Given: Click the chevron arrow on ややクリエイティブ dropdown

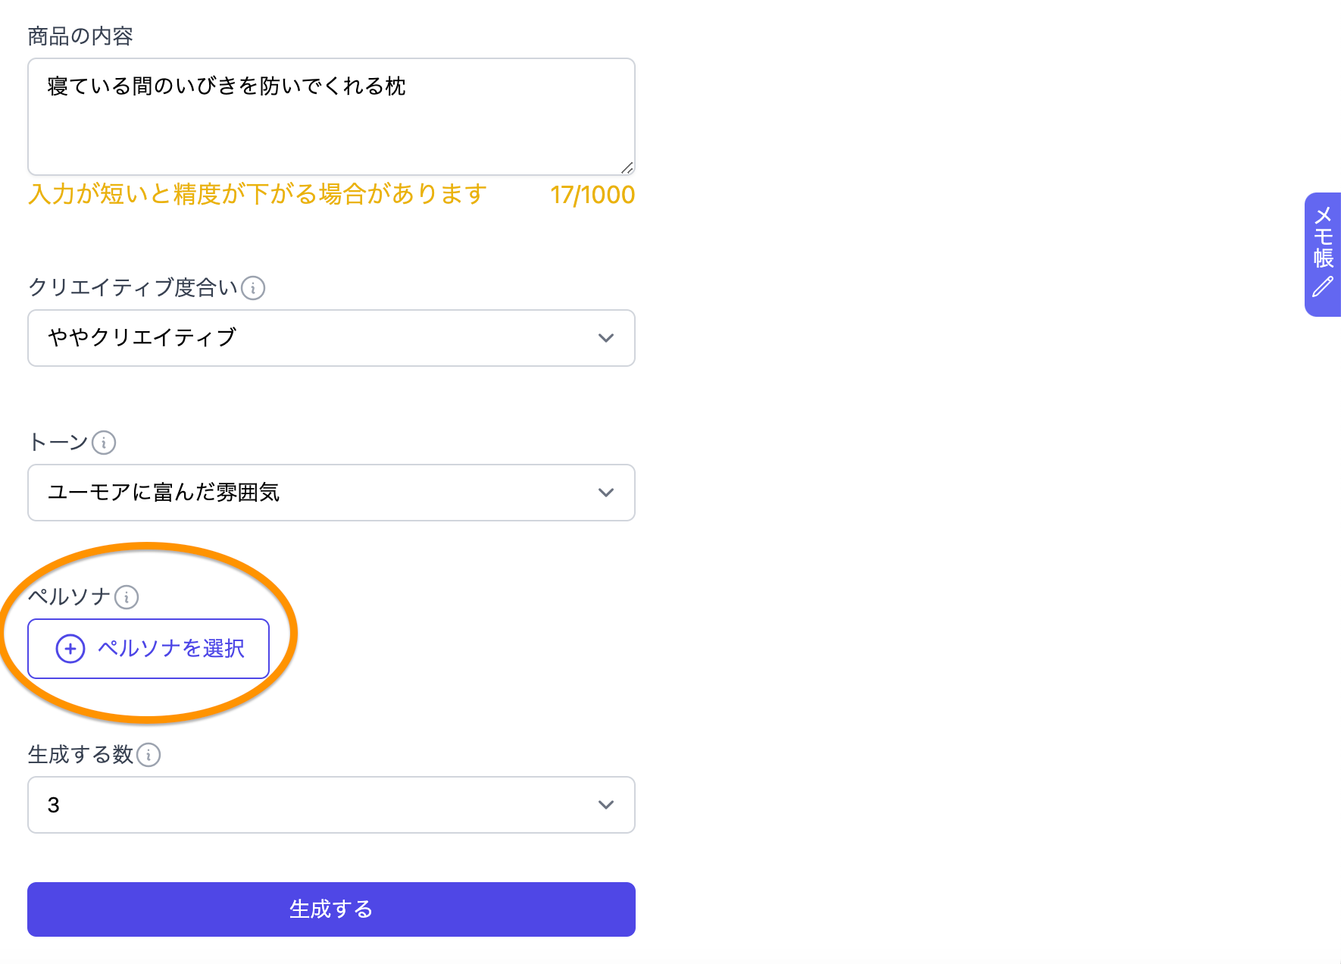Looking at the screenshot, I should click(x=605, y=338).
